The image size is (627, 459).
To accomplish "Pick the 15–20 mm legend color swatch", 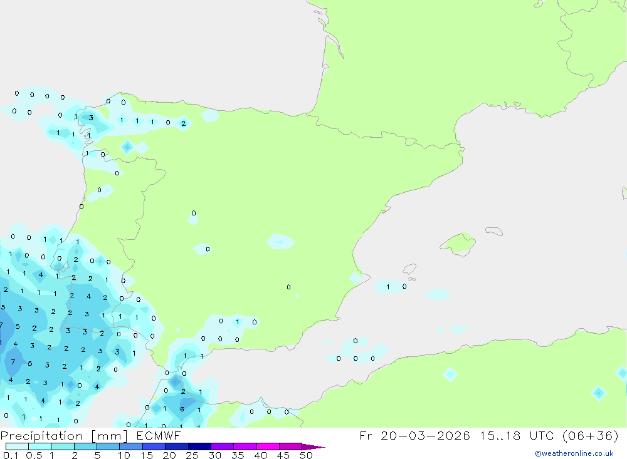I will tap(154, 446).
